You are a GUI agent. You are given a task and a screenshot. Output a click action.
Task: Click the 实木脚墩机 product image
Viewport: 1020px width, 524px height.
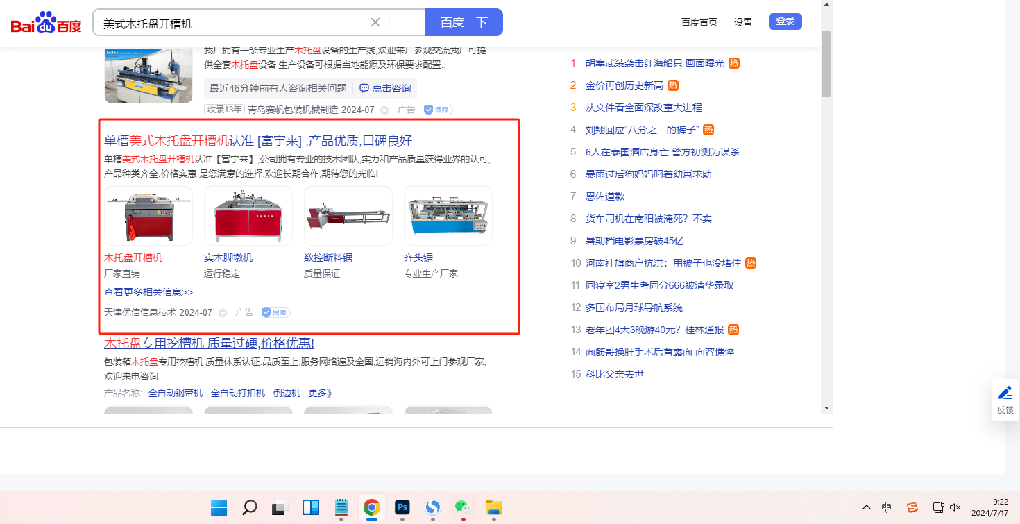[x=248, y=216]
